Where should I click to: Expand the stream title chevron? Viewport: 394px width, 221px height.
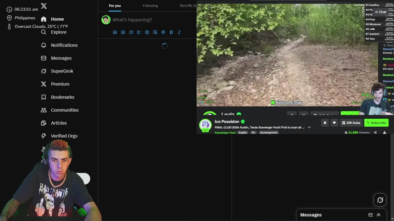[x=309, y=127]
